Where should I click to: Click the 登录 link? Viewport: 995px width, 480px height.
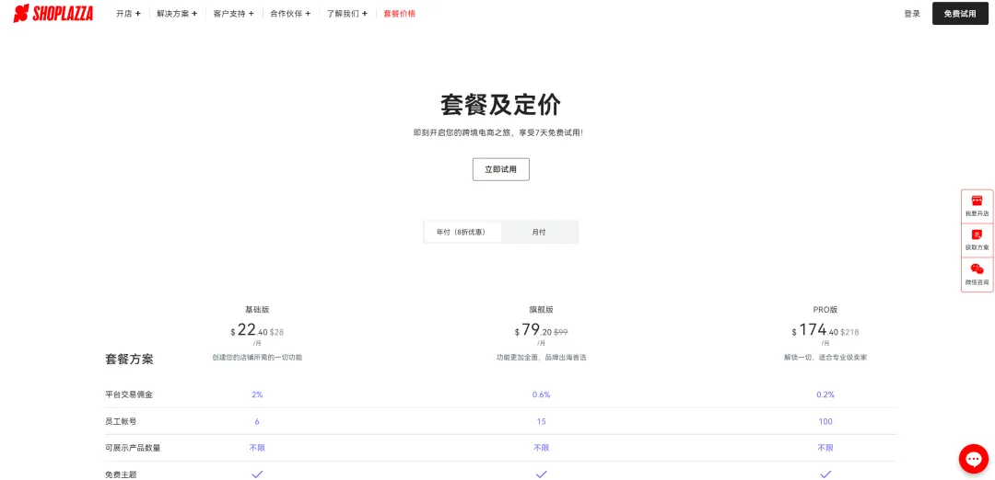click(912, 14)
